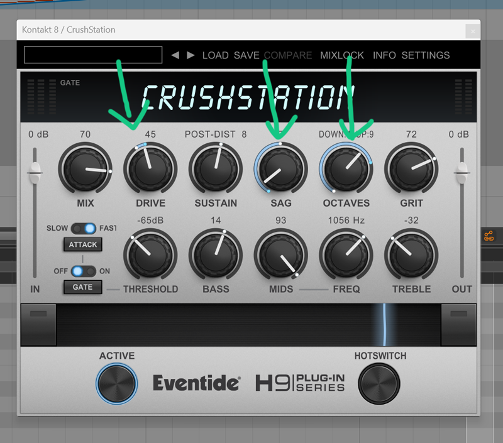This screenshot has width=503, height=443.
Task: Click the next preset arrow
Action: [191, 55]
